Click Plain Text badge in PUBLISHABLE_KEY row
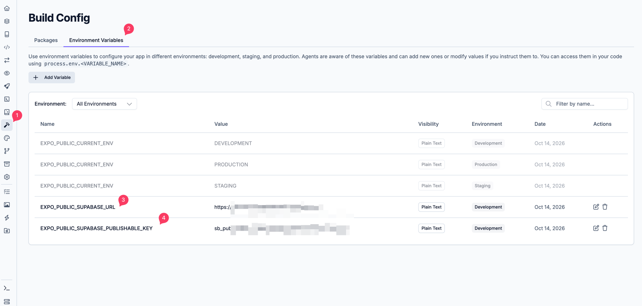Viewport: 642px width, 306px height. click(431, 228)
